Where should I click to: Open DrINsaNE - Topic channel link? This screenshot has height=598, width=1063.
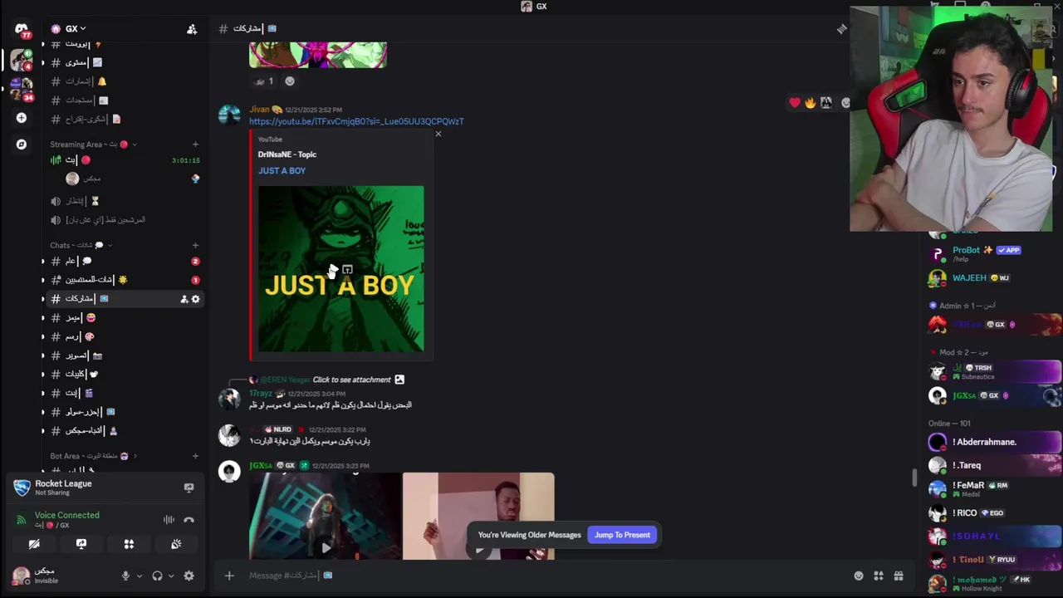[287, 154]
